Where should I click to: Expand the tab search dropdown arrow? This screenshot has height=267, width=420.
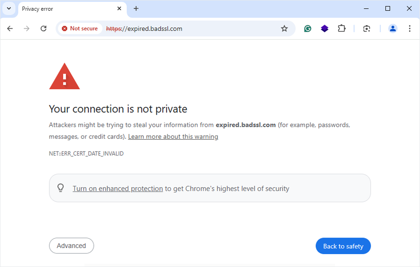coord(8,8)
